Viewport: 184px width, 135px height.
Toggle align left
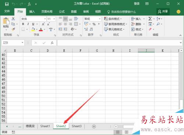tap(60, 24)
